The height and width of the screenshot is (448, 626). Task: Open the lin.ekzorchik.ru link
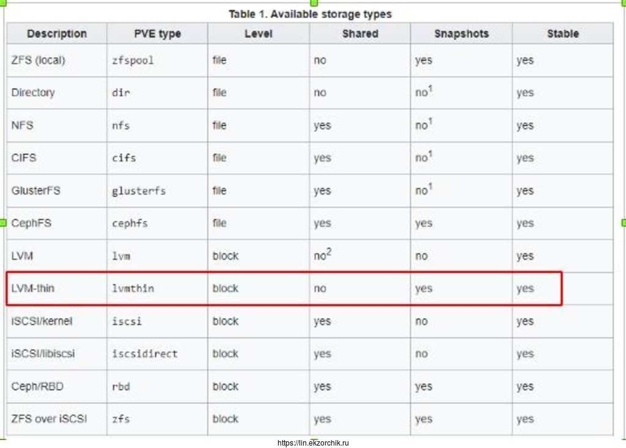(x=313, y=443)
